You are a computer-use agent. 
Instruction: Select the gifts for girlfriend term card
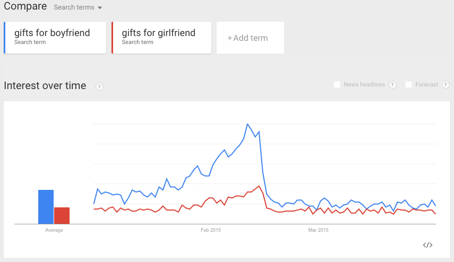click(x=161, y=38)
